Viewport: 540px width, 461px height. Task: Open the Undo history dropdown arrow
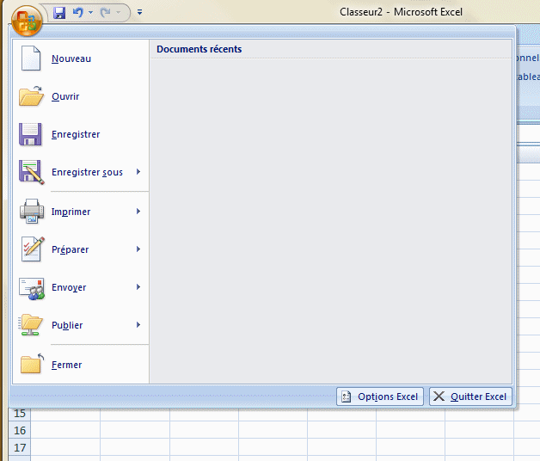click(x=90, y=14)
